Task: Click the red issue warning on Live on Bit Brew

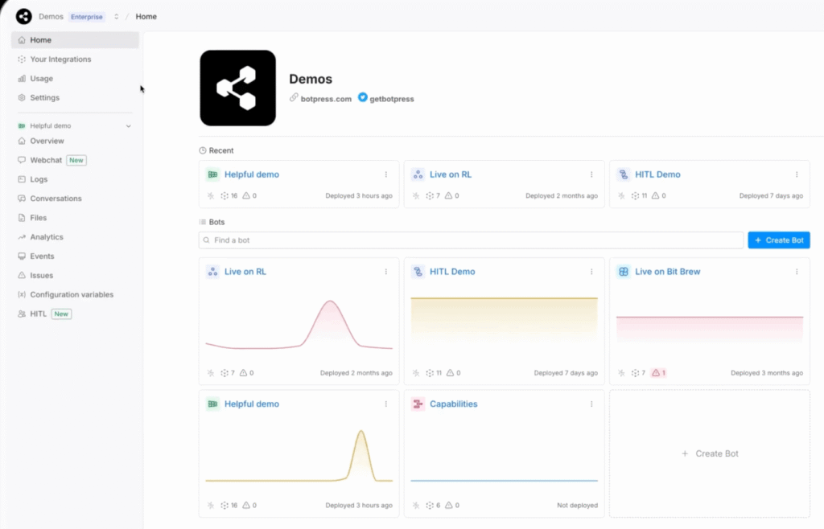Action: click(658, 372)
